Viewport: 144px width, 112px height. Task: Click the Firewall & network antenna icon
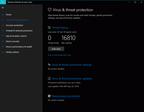coord(3,31)
